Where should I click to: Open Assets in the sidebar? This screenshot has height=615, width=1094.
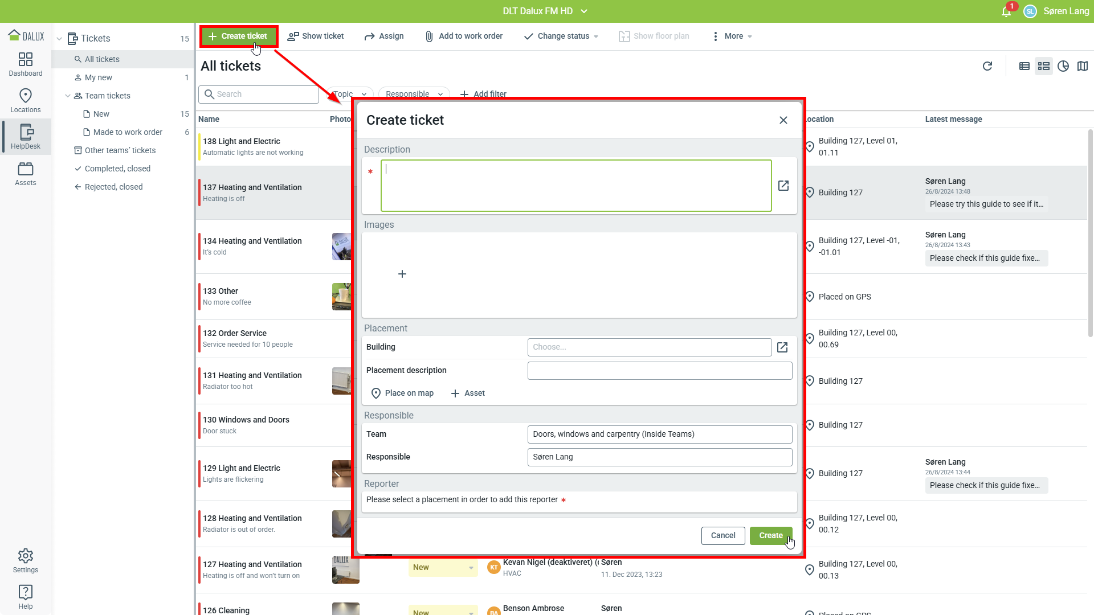[26, 174]
